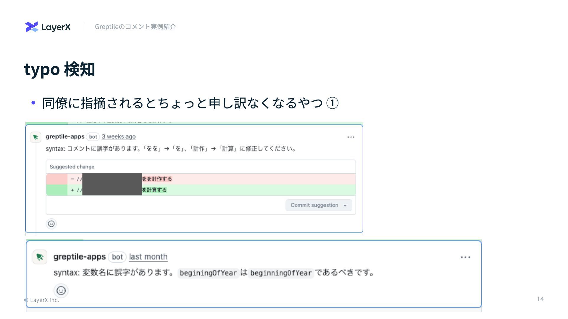Open greptile-apps profile in the 3 weeks ago comment
The image size is (568, 319).
click(65, 137)
